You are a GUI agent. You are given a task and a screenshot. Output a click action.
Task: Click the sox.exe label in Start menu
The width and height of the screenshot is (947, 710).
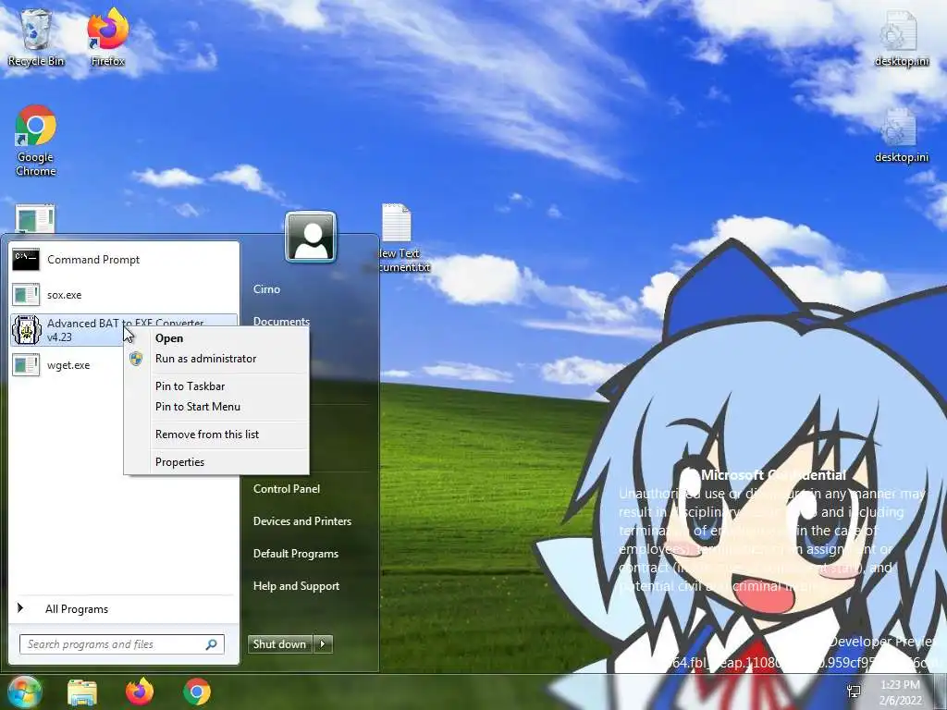[65, 295]
